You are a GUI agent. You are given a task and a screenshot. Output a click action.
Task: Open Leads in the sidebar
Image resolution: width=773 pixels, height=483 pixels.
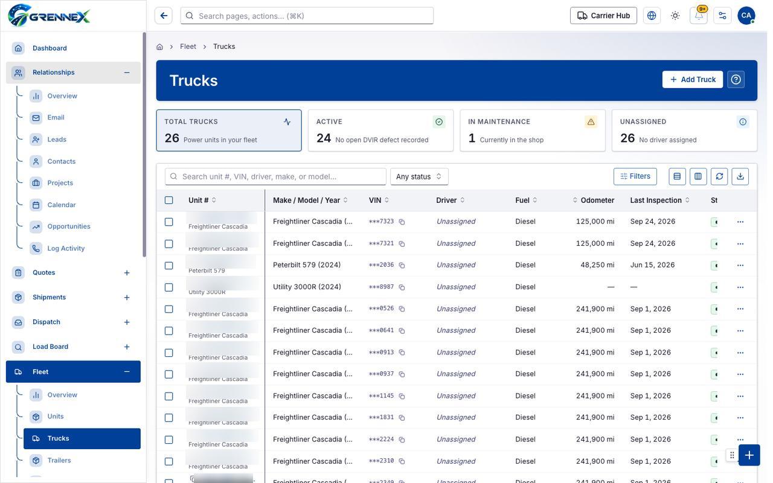[x=82, y=139]
